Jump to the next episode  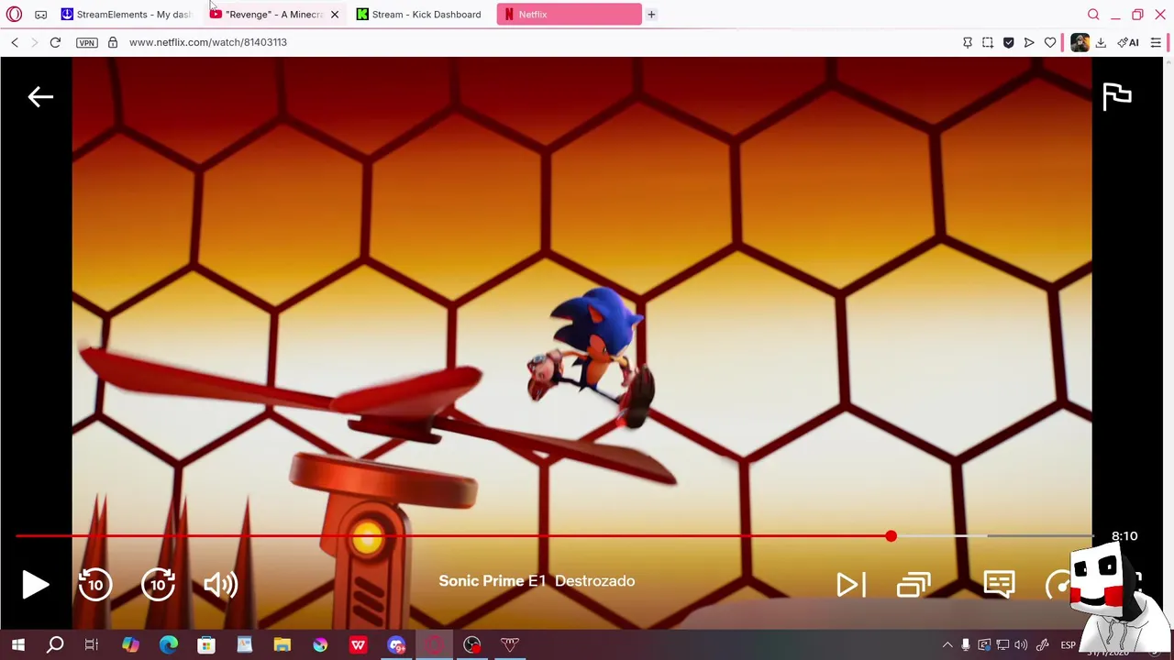point(850,585)
